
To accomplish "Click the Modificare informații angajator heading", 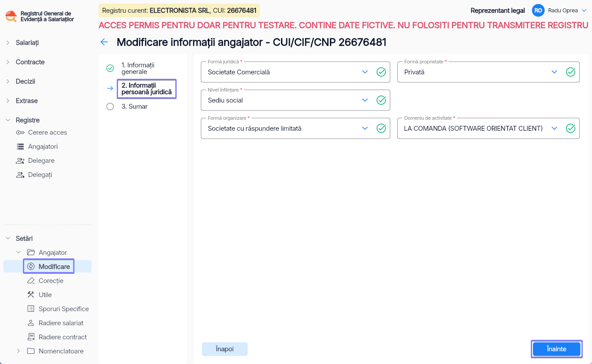I will 252,42.
